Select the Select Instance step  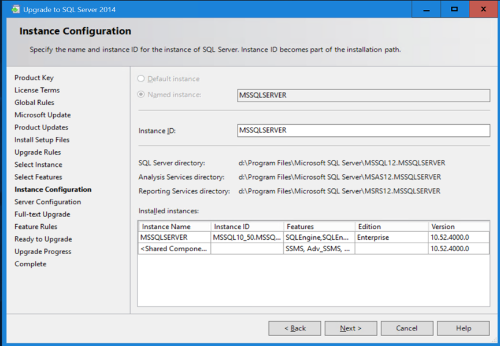[x=38, y=165]
